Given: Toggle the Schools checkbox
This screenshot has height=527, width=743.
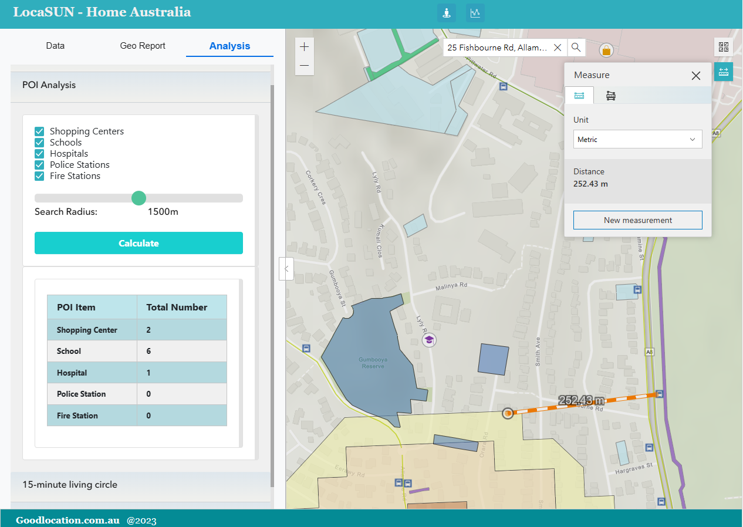Looking at the screenshot, I should [39, 143].
